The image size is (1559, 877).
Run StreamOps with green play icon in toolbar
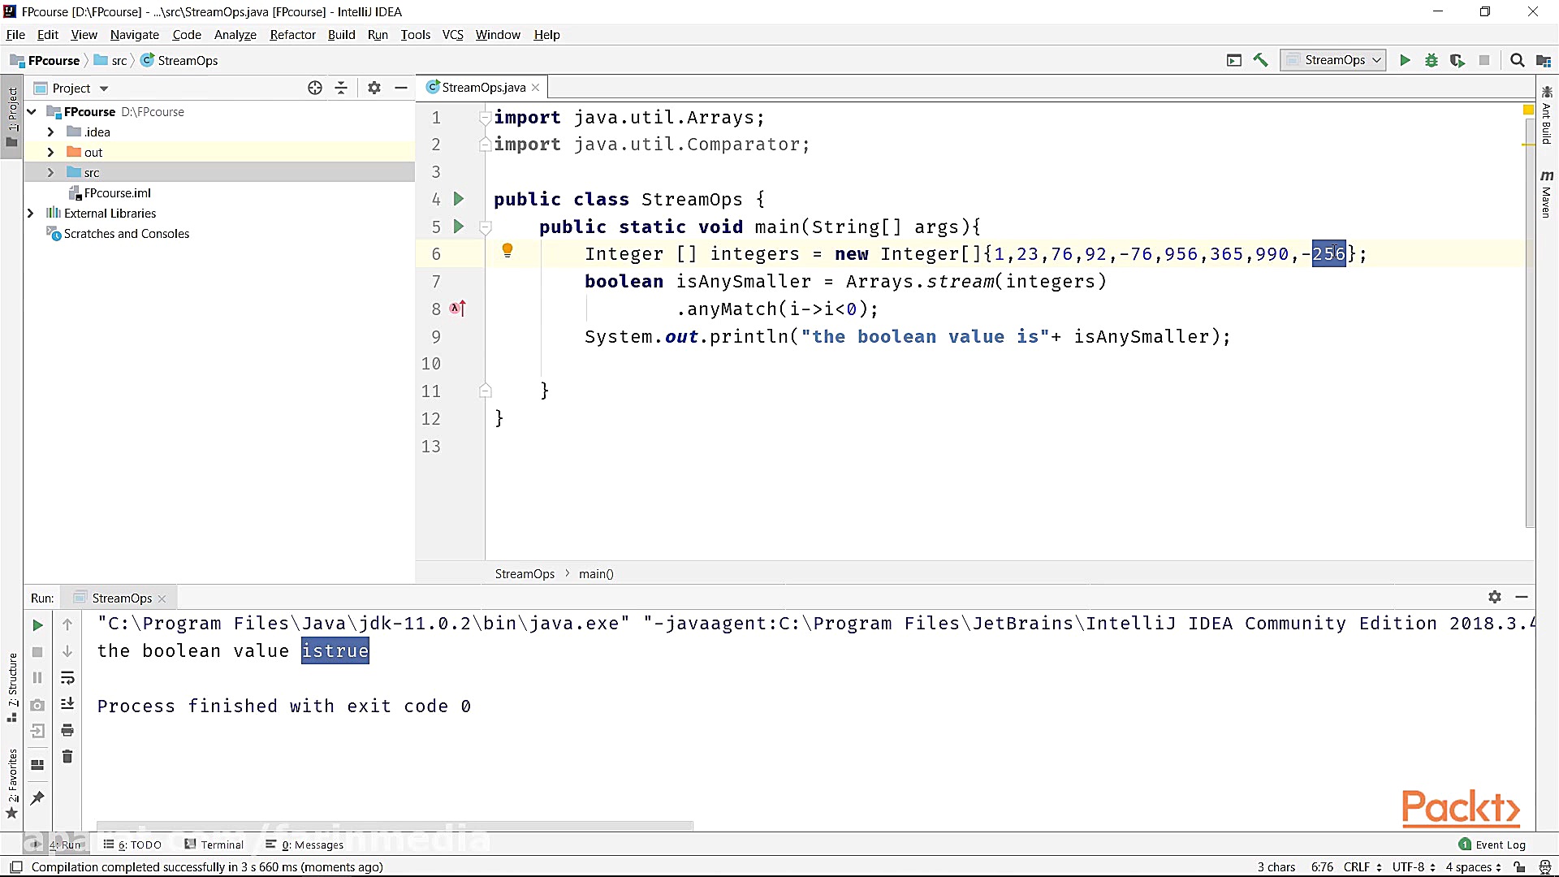coord(1405,60)
